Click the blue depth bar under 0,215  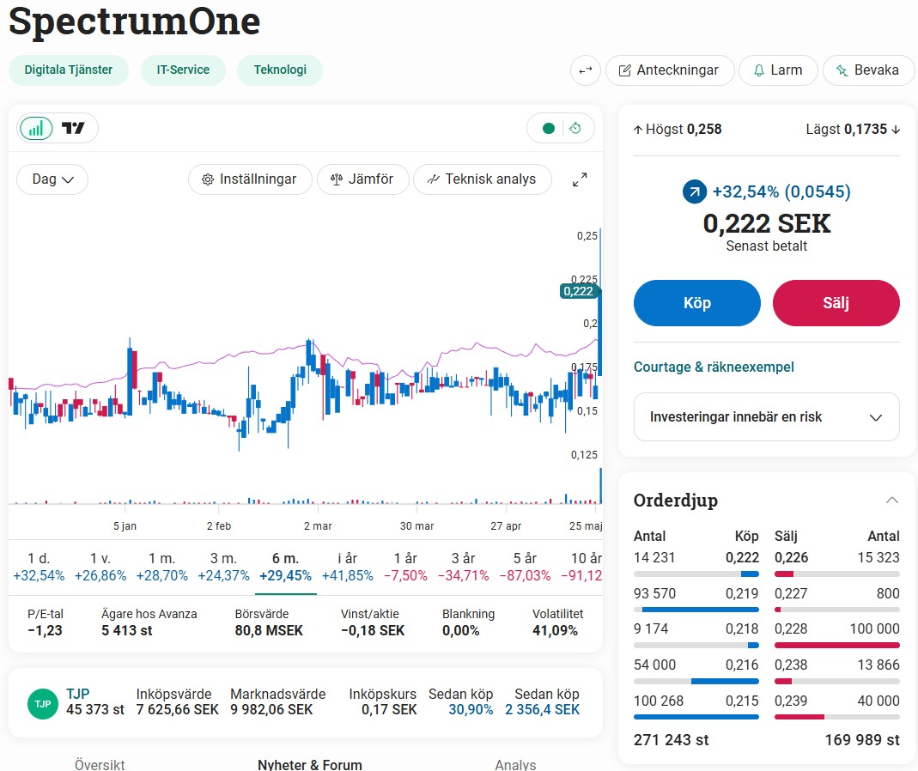(696, 717)
